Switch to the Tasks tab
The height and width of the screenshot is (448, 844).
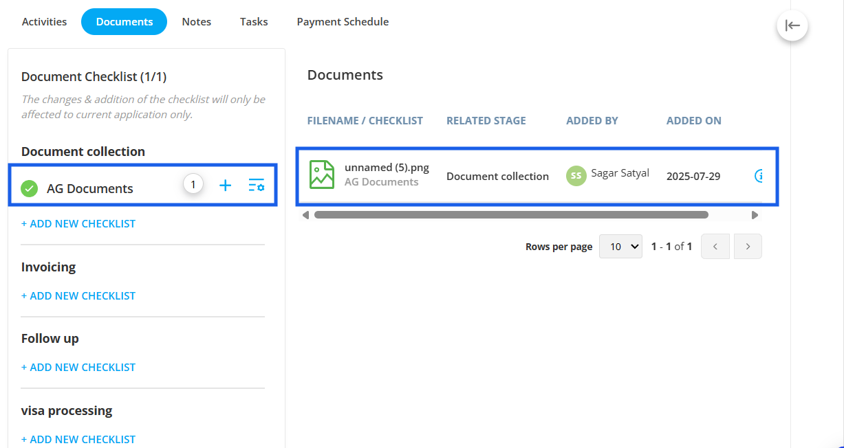(254, 22)
